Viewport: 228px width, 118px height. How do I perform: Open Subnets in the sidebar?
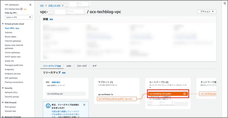tap(9, 32)
